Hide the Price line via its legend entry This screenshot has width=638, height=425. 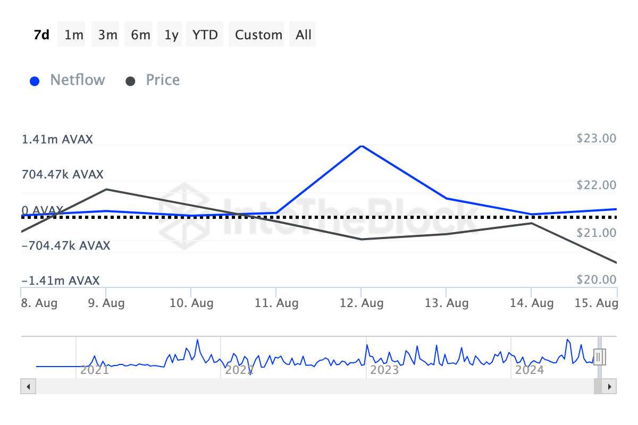tap(162, 80)
